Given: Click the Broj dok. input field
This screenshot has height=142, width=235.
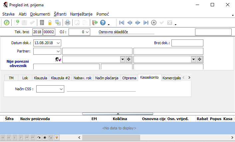Looking at the screenshot, I should 187,43.
